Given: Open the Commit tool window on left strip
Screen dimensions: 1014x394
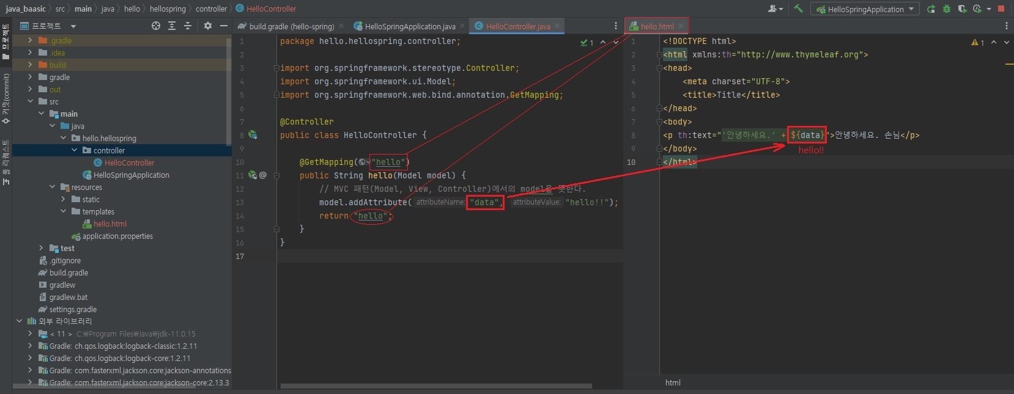Looking at the screenshot, I should point(6,98).
